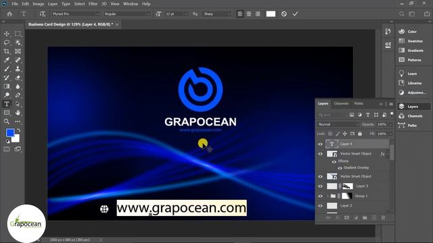Open Patterns panel button
The height and width of the screenshot is (243, 433).
click(411, 60)
